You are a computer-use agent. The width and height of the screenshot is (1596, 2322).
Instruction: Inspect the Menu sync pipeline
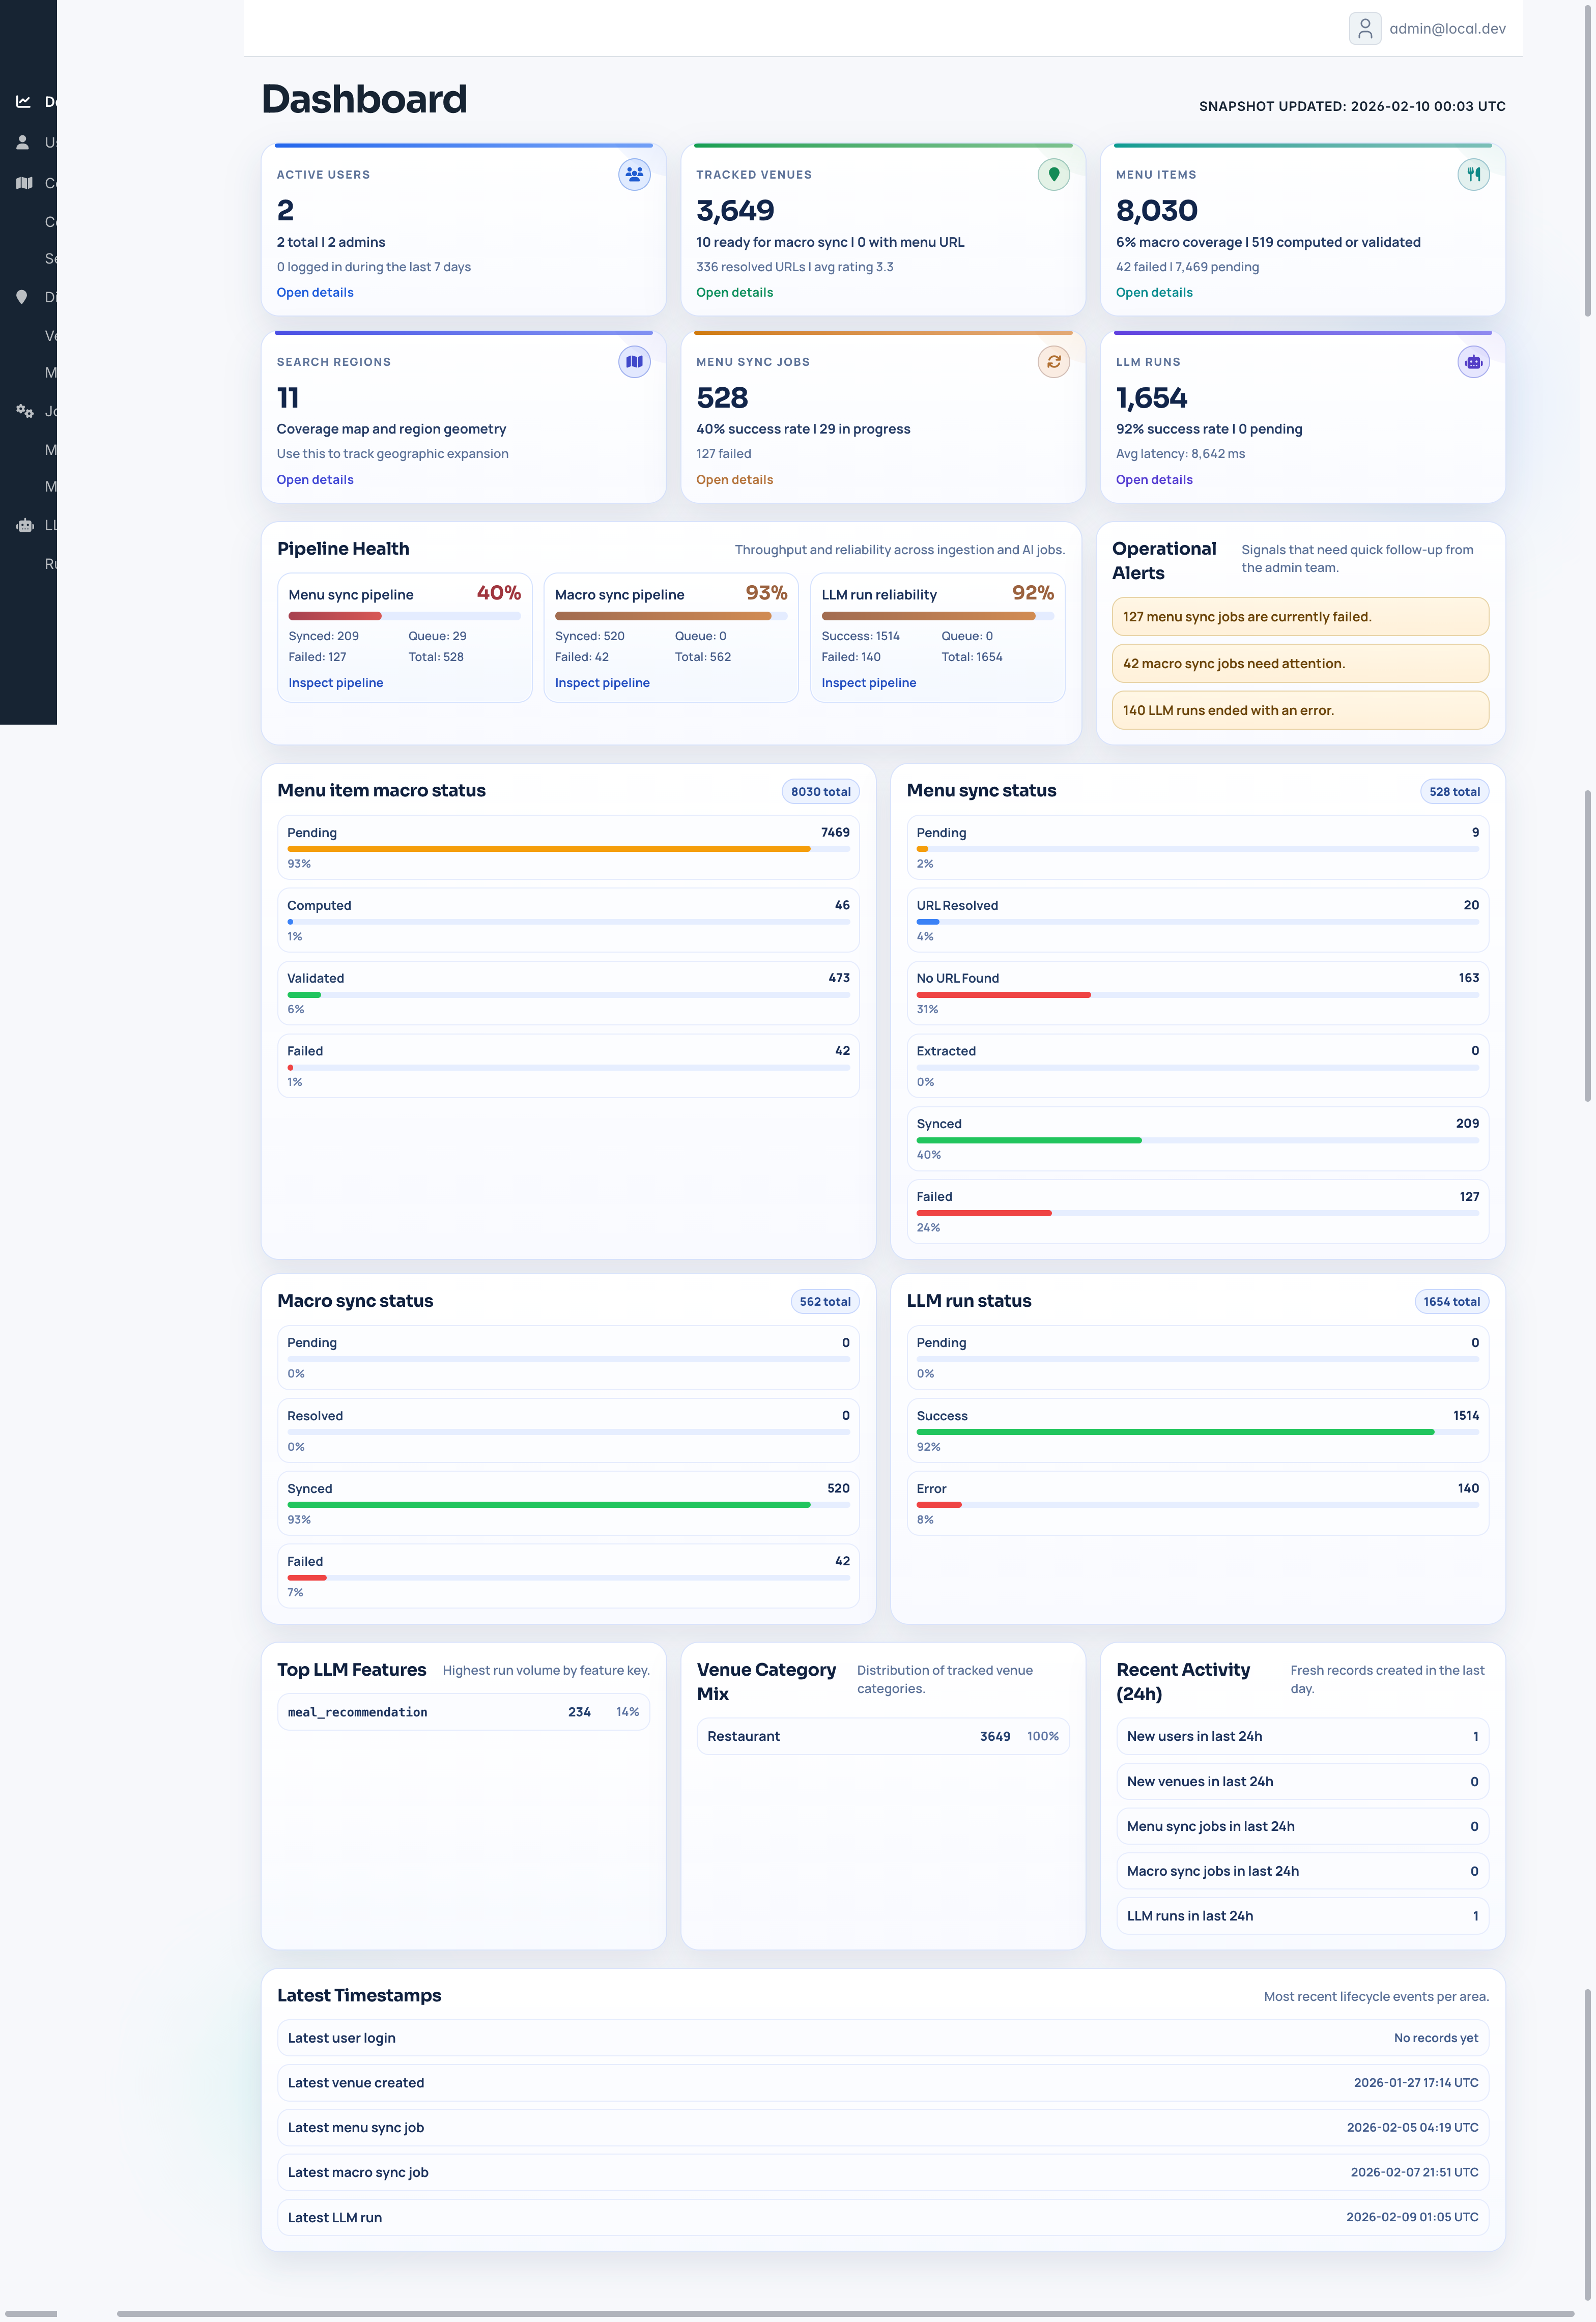pos(335,683)
